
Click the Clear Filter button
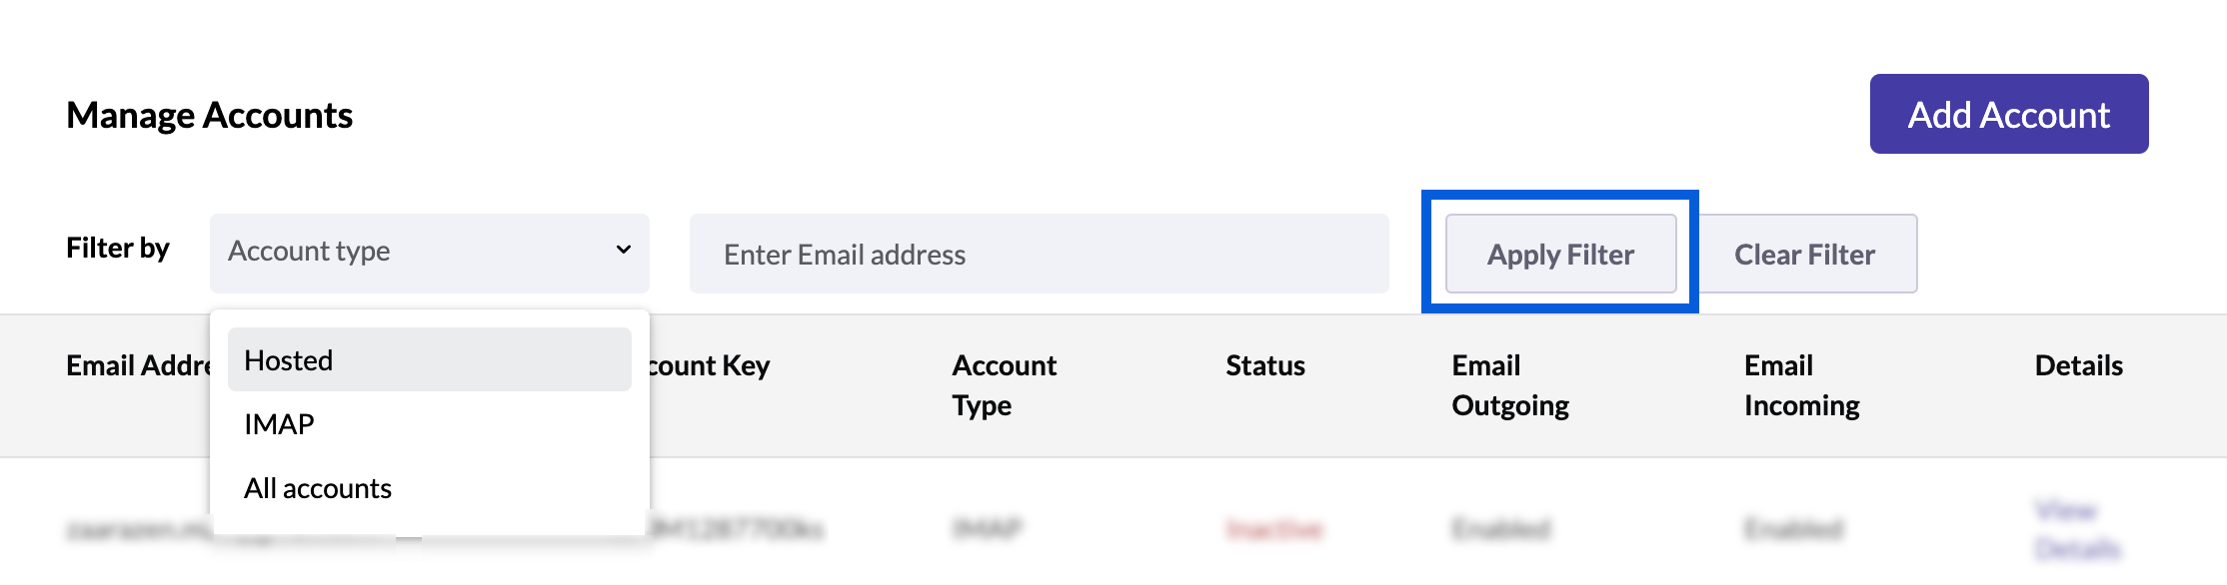click(1806, 254)
